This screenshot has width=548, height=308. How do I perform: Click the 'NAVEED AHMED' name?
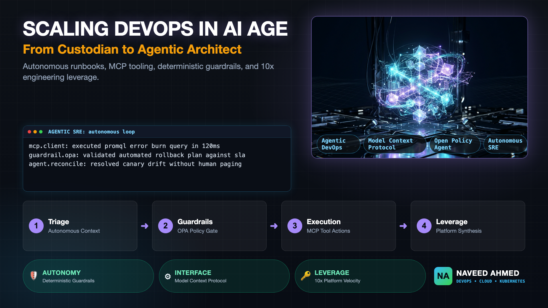coord(487,273)
